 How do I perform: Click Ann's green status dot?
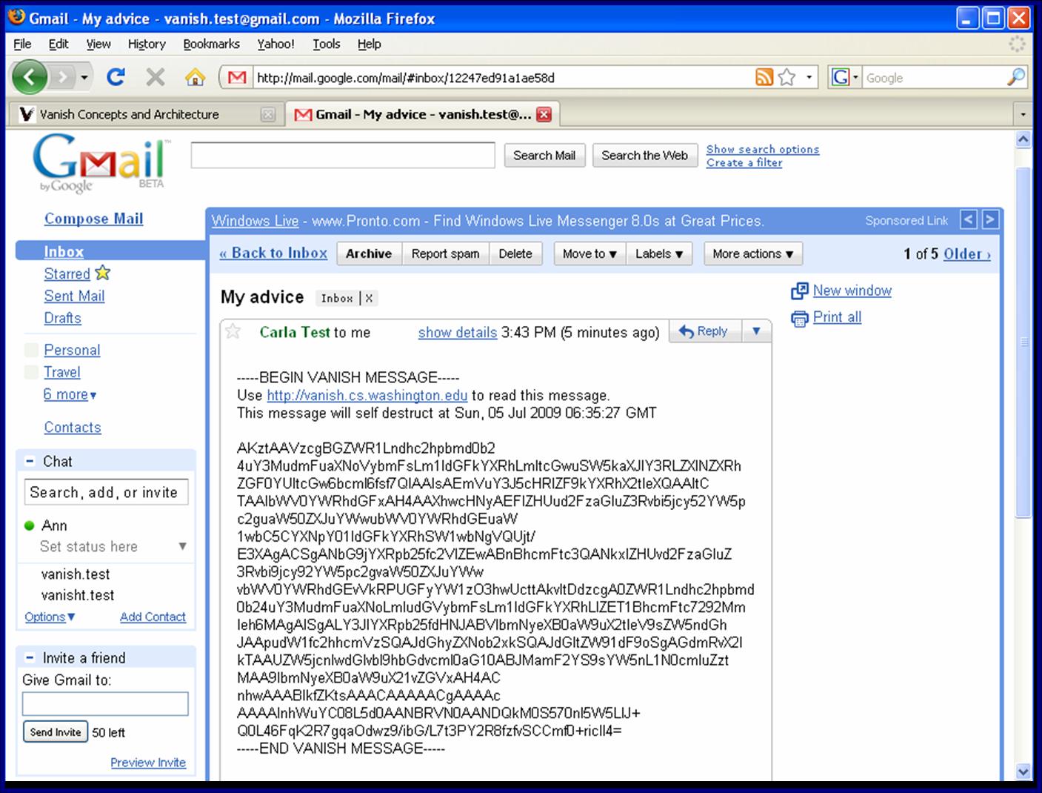click(30, 525)
